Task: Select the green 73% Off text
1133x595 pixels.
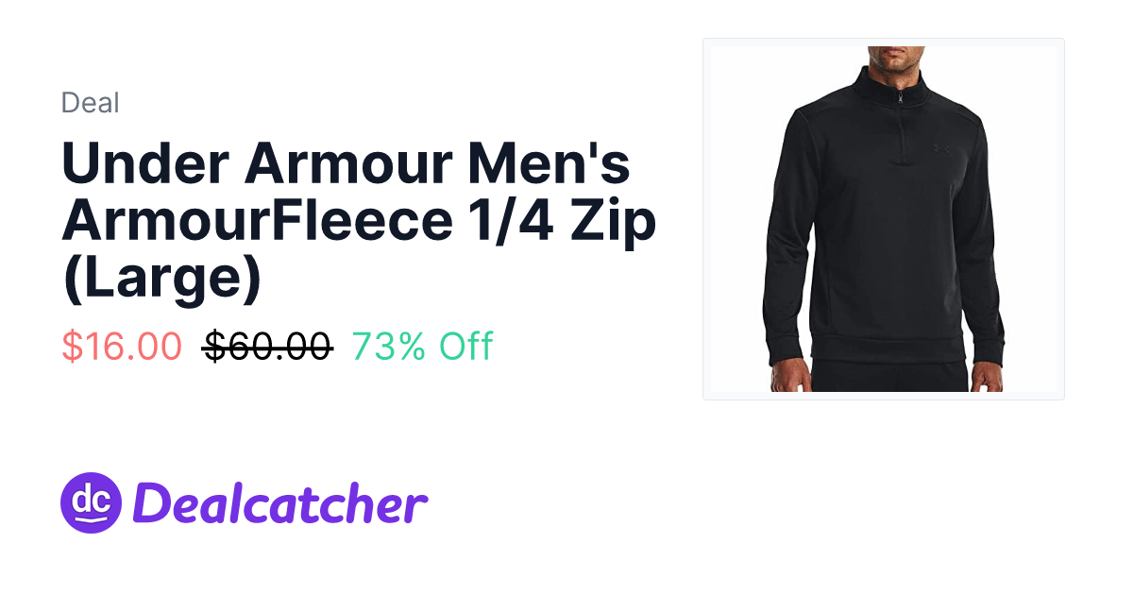Action: [x=422, y=347]
